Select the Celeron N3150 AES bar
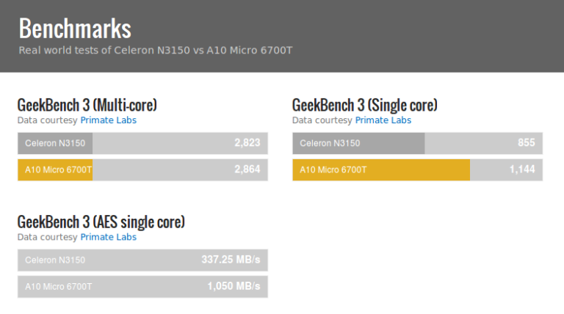This screenshot has width=564, height=314. pos(142,260)
